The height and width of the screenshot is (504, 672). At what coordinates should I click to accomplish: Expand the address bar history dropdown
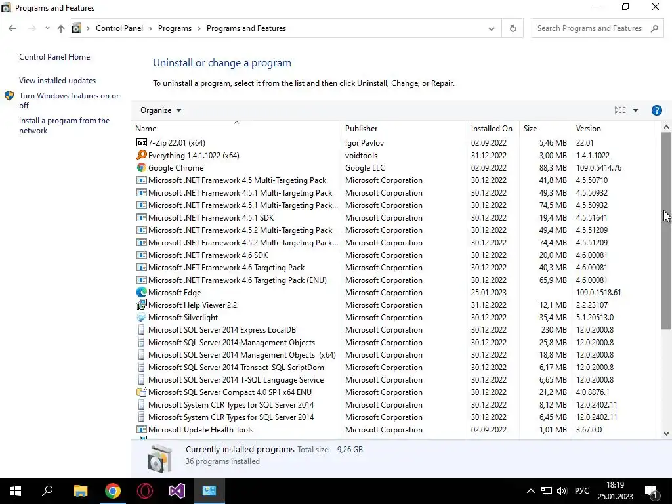pos(492,28)
